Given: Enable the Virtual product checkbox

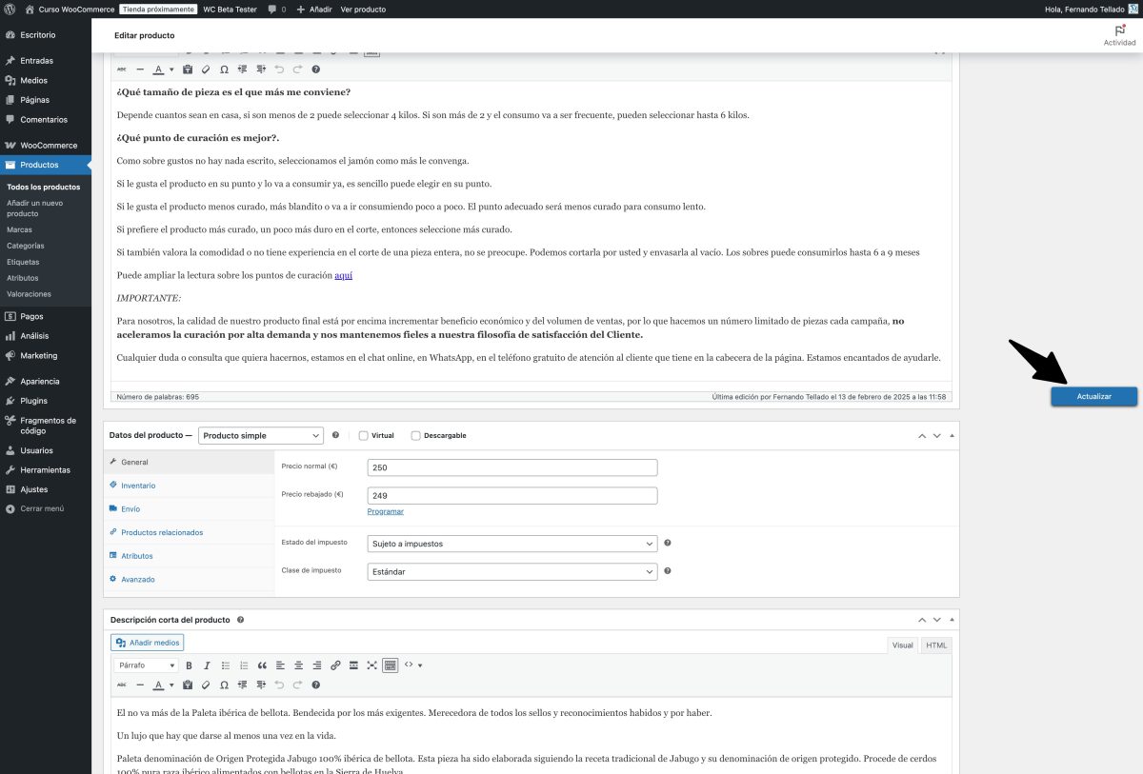Looking at the screenshot, I should [x=363, y=435].
